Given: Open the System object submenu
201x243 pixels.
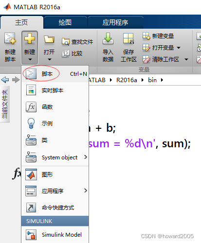Looking at the screenshot, I should point(55,157).
